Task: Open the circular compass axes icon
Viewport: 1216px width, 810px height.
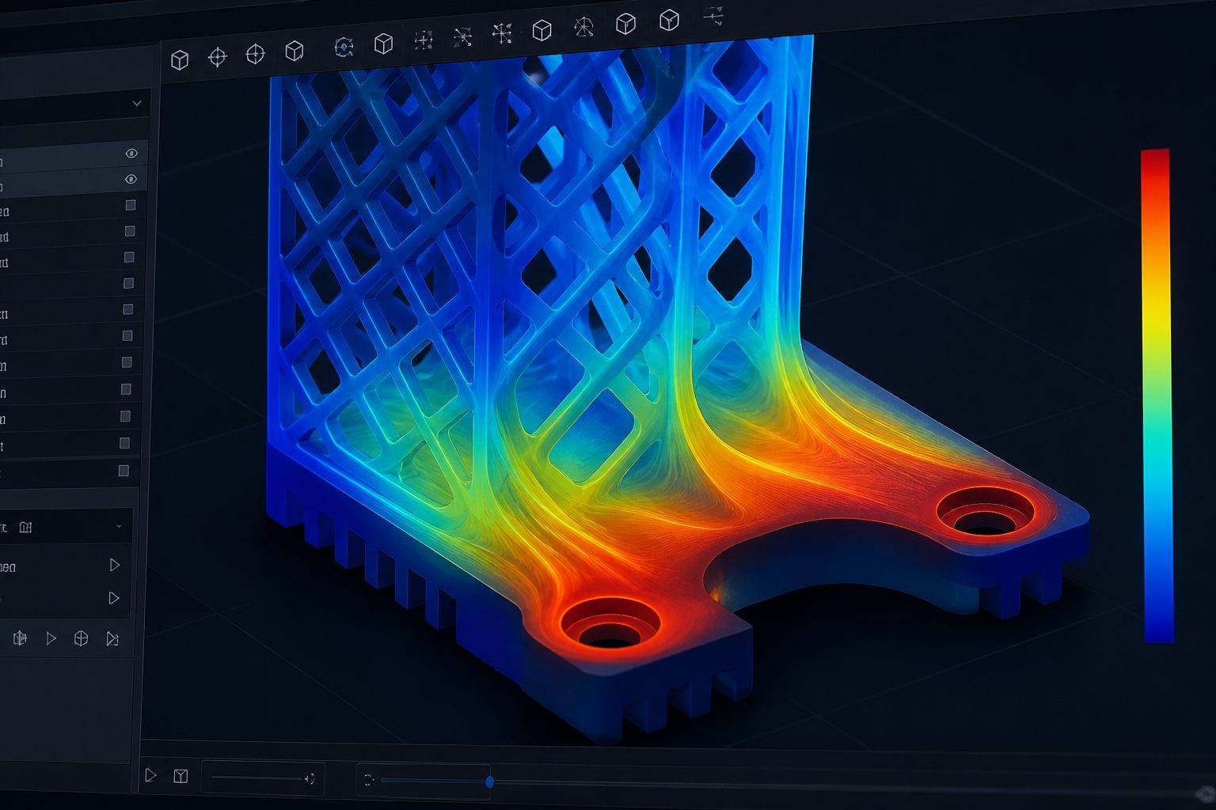Action: click(x=583, y=28)
